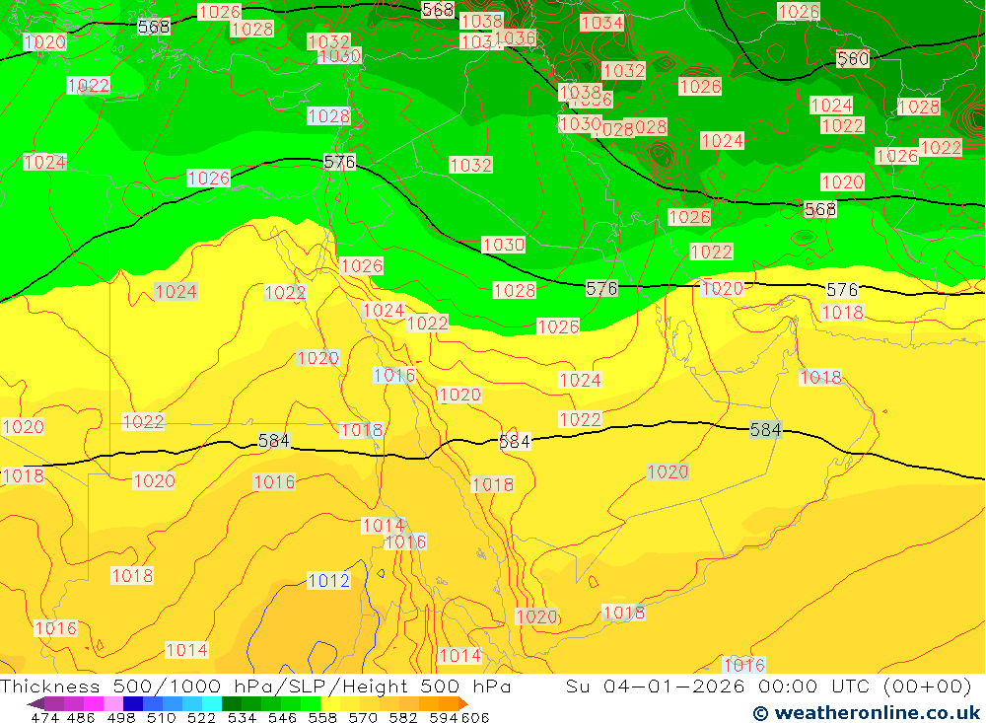Screen dimensions: 986x723
Task: Click the '560' height contour label
Action: (x=853, y=58)
